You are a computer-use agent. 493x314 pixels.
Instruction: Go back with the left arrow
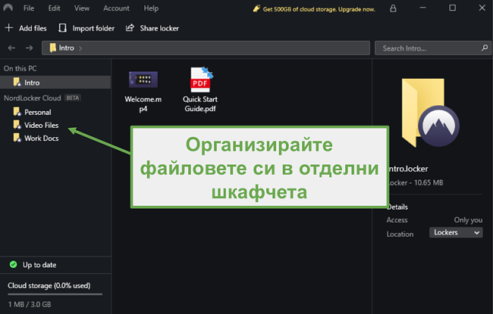11,48
